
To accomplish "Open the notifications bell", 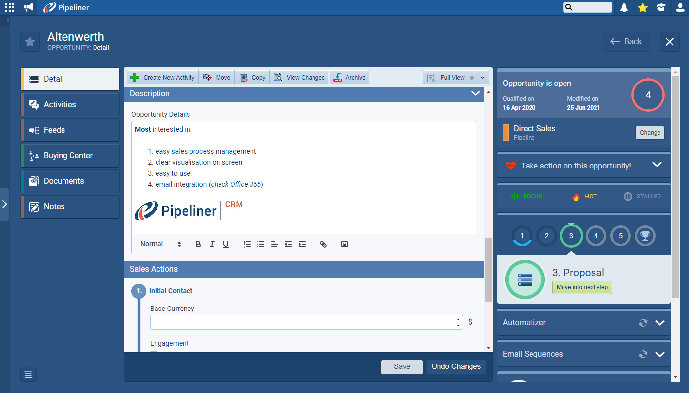I will (x=624, y=7).
